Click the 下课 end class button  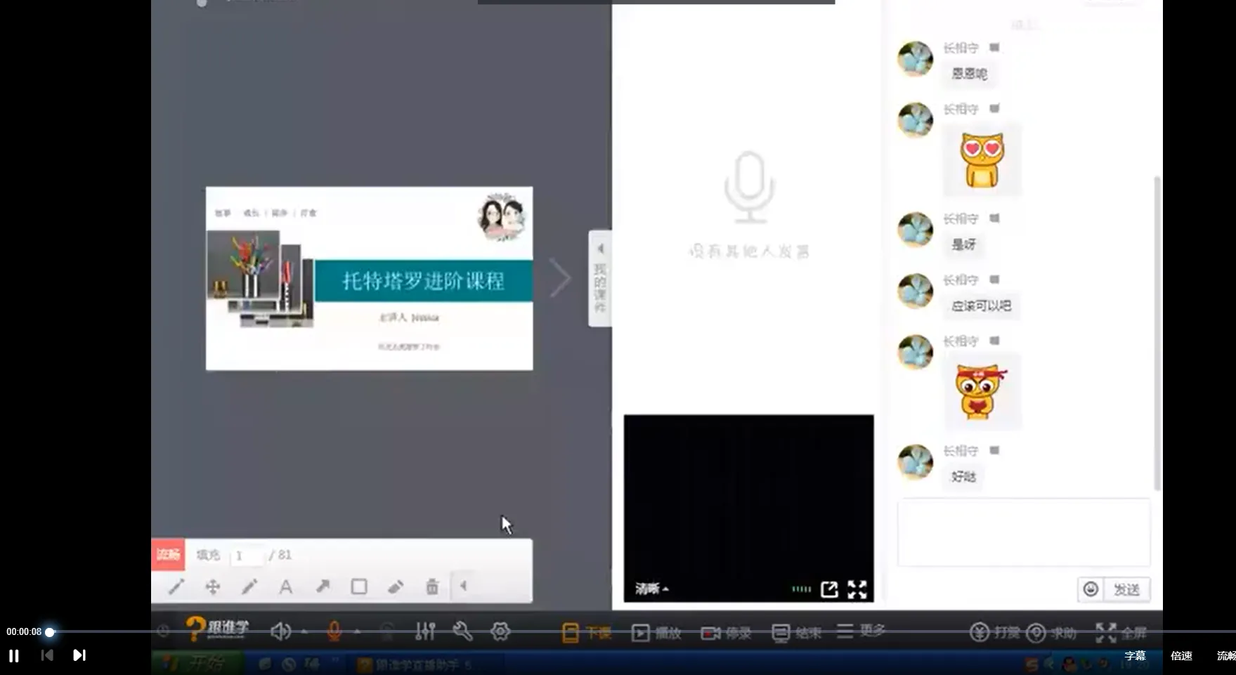click(587, 633)
